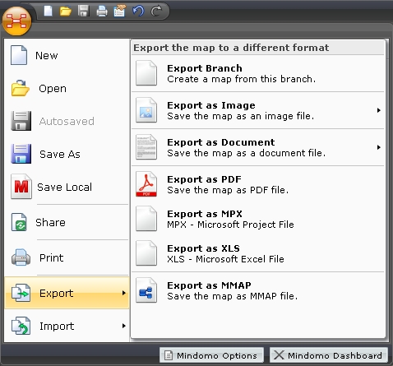Choose the Print menu entry
The width and height of the screenshot is (393, 366).
click(x=67, y=257)
